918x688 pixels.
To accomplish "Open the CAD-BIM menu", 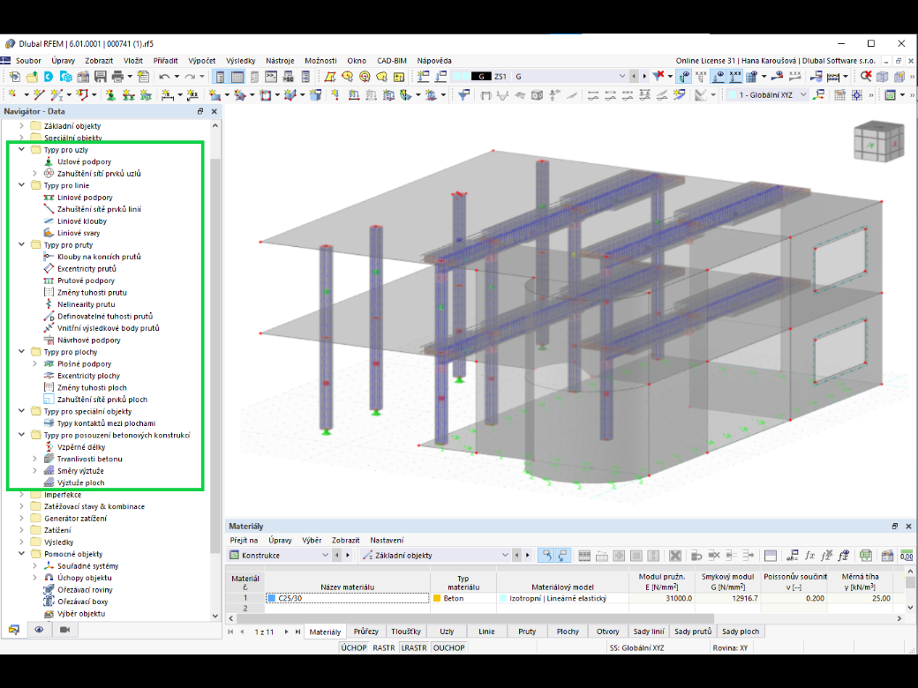I will [x=392, y=60].
